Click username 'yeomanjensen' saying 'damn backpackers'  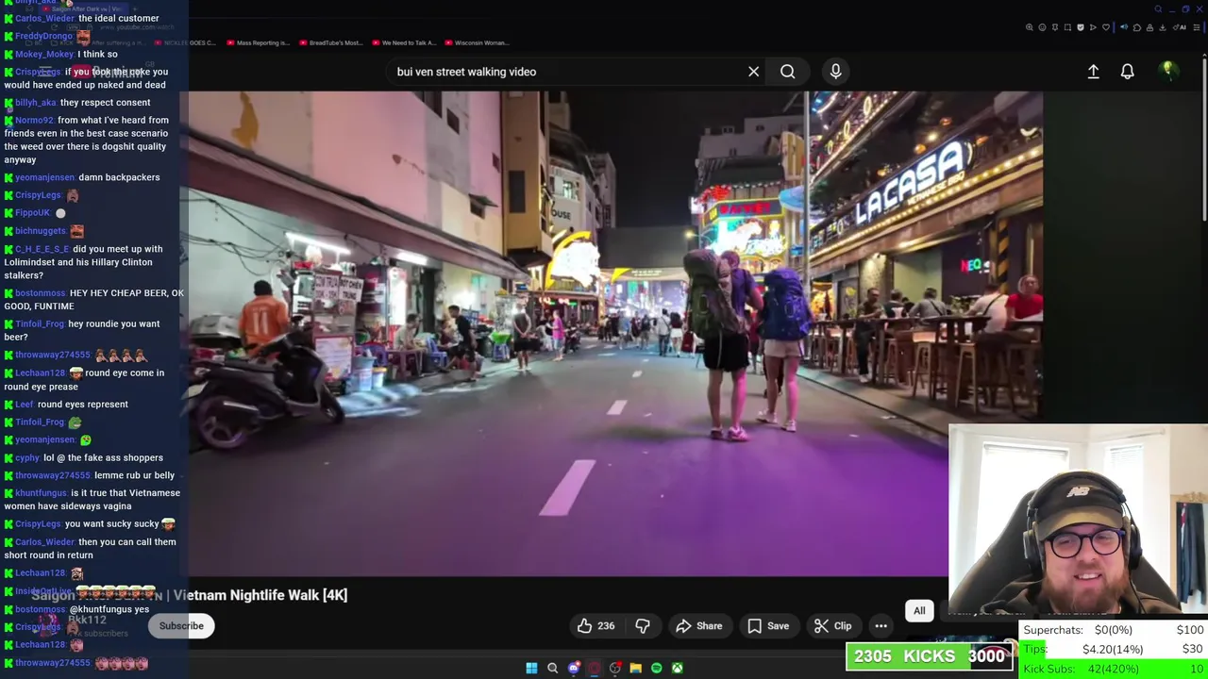[44, 177]
